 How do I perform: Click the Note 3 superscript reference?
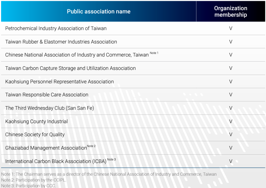tap(112, 159)
